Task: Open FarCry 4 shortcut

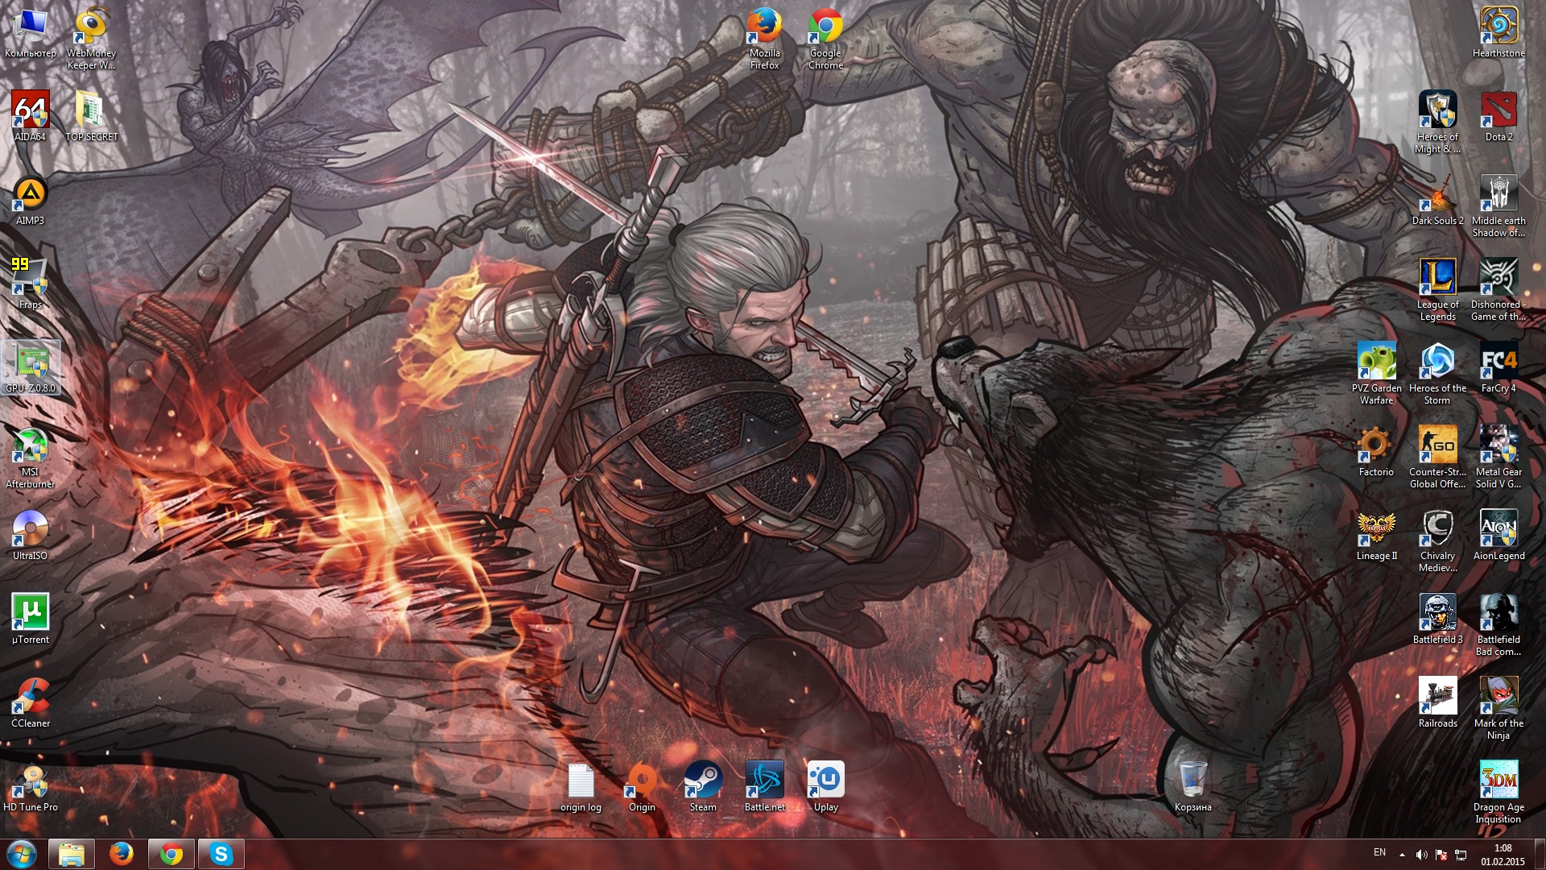Action: click(1499, 368)
